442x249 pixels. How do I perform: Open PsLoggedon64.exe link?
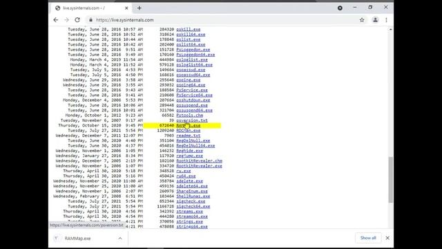click(x=195, y=55)
